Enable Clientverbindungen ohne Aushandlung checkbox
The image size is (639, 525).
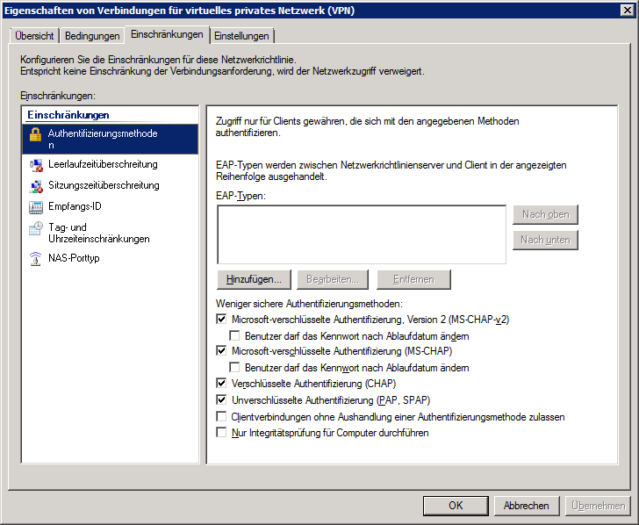tap(220, 416)
